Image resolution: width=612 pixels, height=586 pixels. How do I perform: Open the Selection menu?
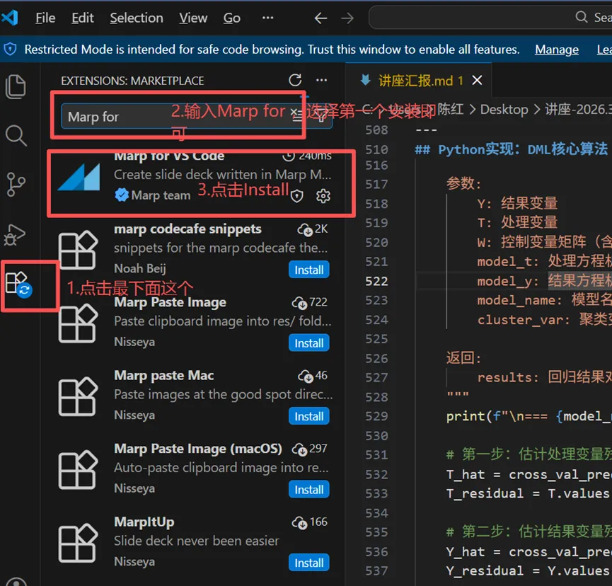point(137,18)
